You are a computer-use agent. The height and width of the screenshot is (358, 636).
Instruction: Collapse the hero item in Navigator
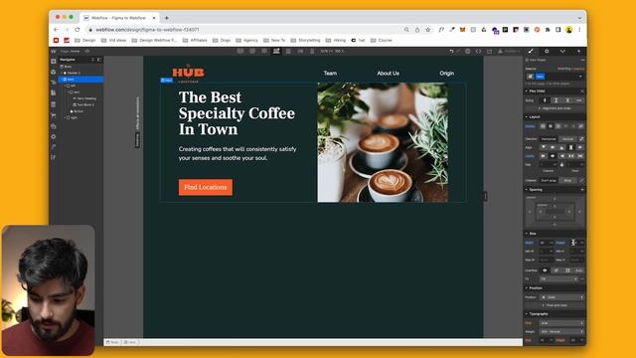coord(62,80)
